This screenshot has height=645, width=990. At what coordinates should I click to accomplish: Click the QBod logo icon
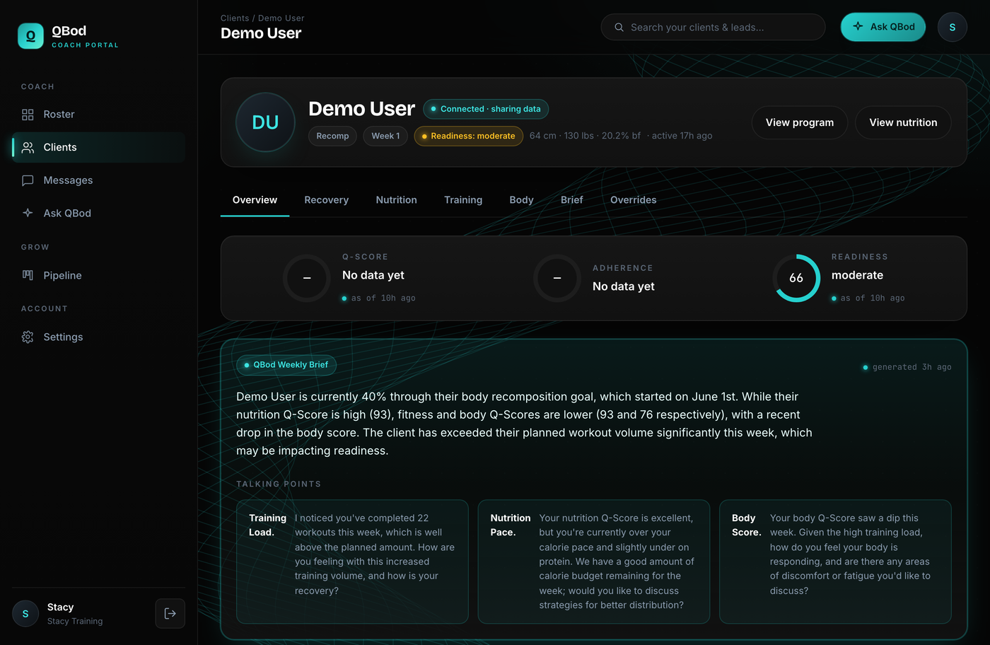[30, 36]
